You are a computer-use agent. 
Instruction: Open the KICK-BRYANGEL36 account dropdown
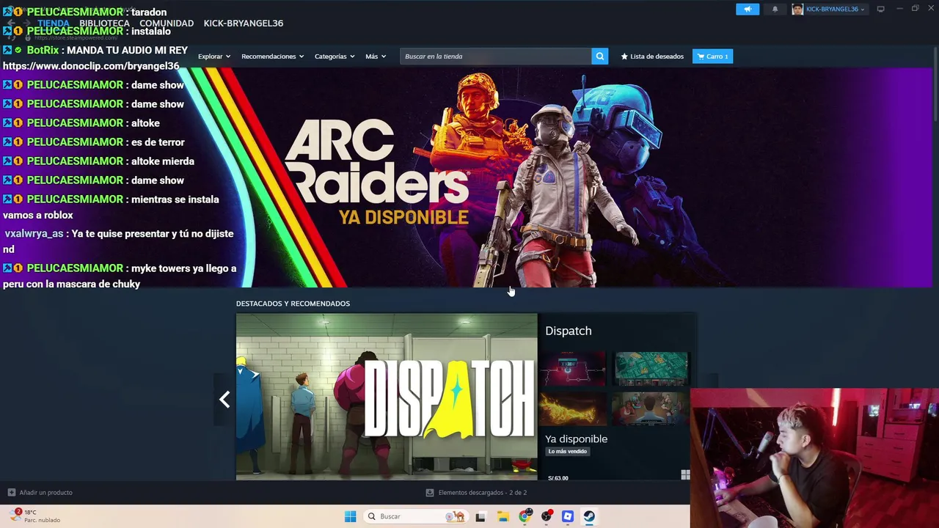click(835, 9)
